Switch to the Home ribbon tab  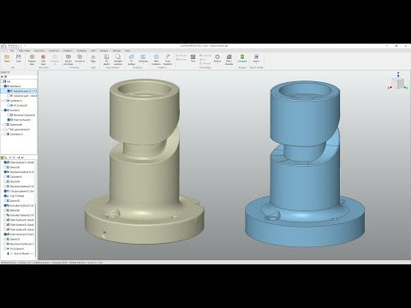(x=11, y=50)
